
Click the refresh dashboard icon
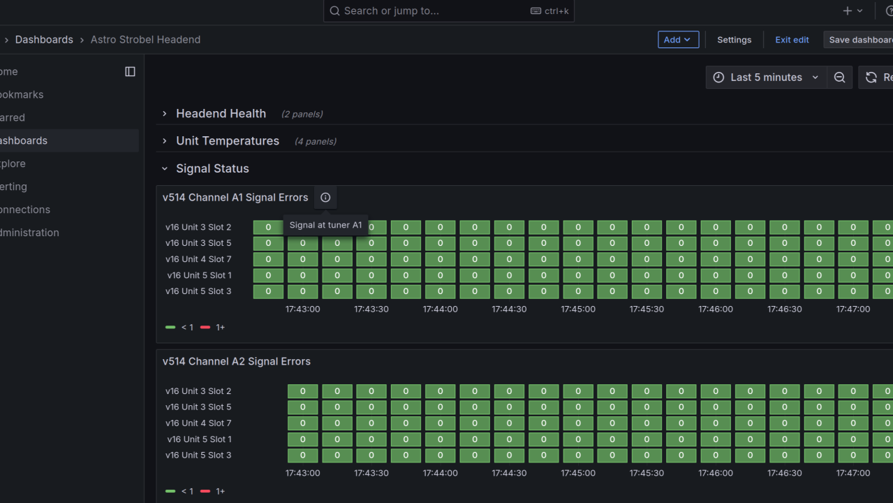871,78
